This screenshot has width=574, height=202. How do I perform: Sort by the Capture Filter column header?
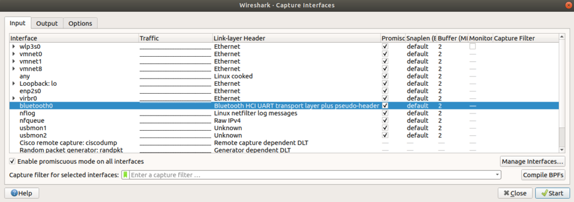pos(526,38)
